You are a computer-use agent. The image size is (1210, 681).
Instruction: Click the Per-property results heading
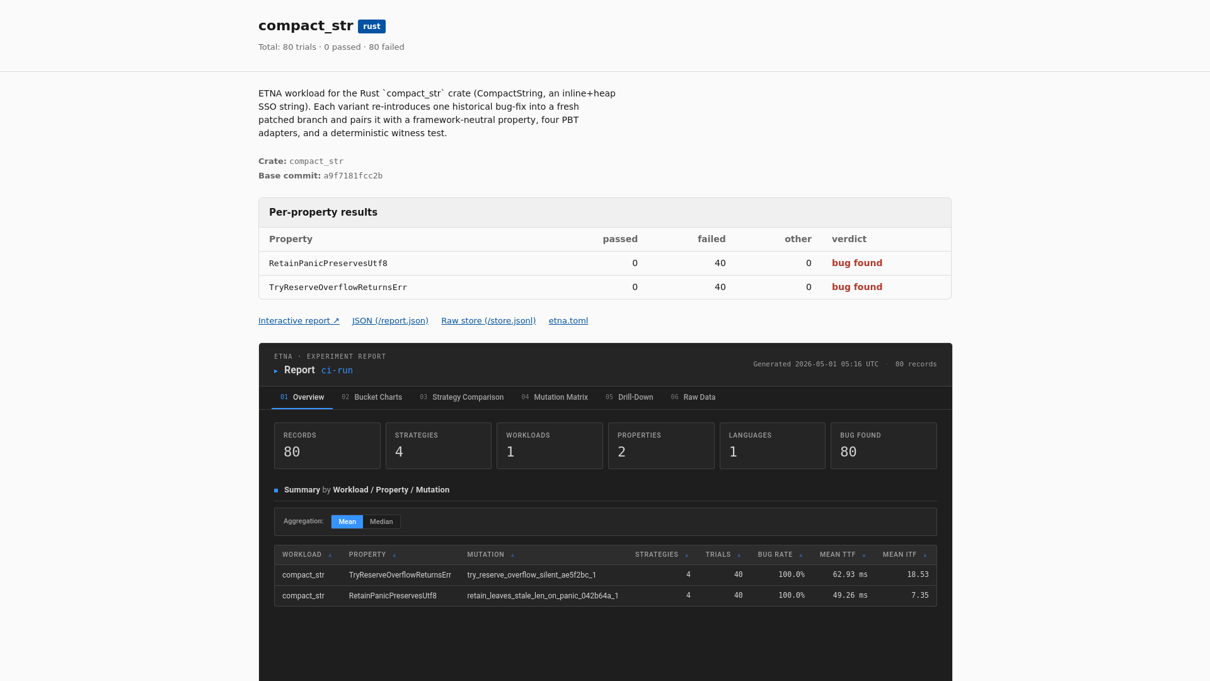pyautogui.click(x=323, y=212)
